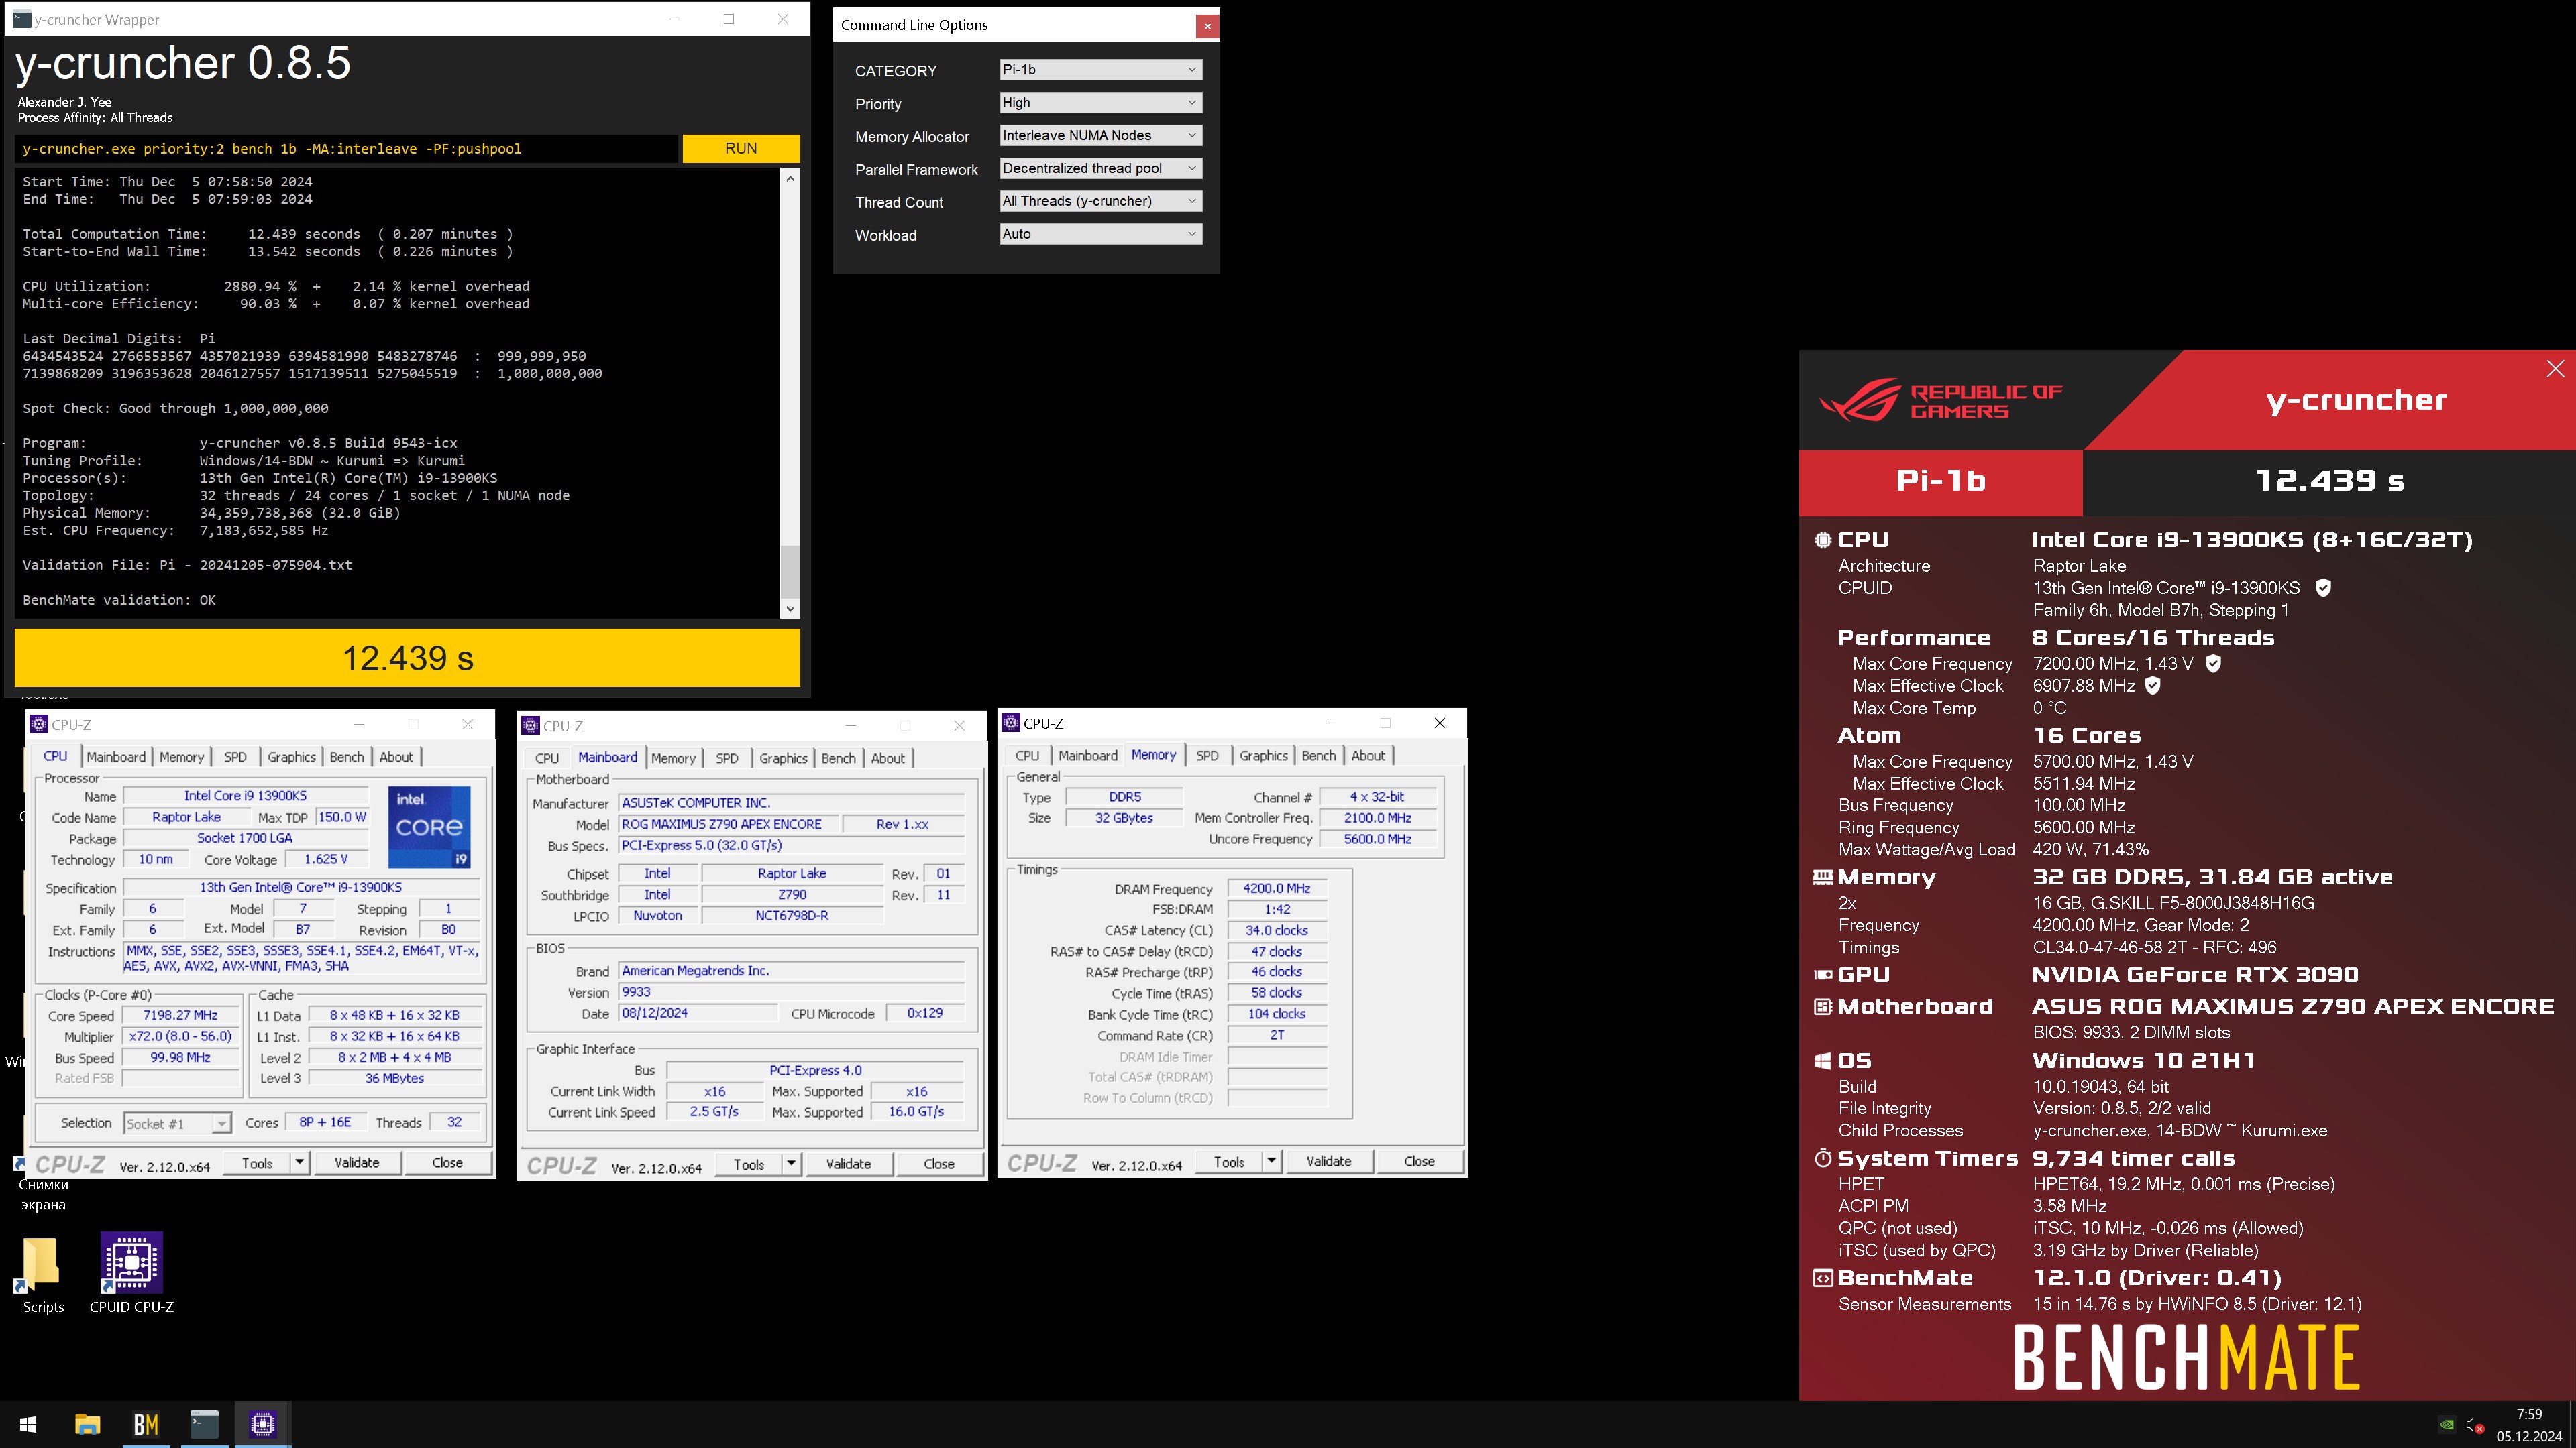Viewport: 2576px width, 1448px height.
Task: Click the CPU-Z CPU window title icon
Action: [39, 725]
